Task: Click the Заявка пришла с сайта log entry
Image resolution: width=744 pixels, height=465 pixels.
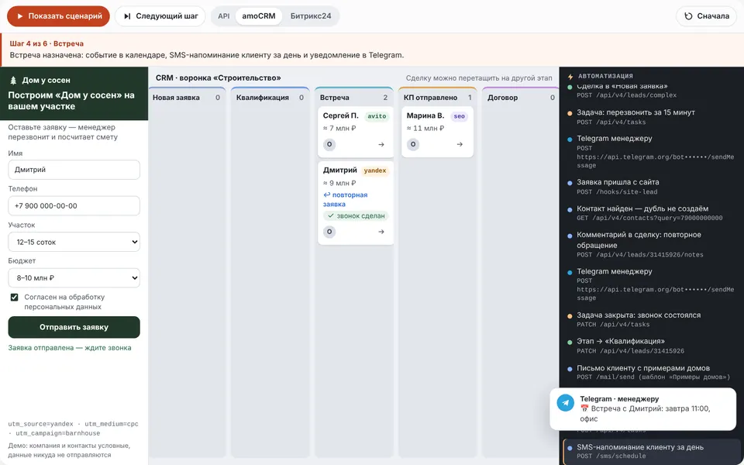Action: click(650, 187)
